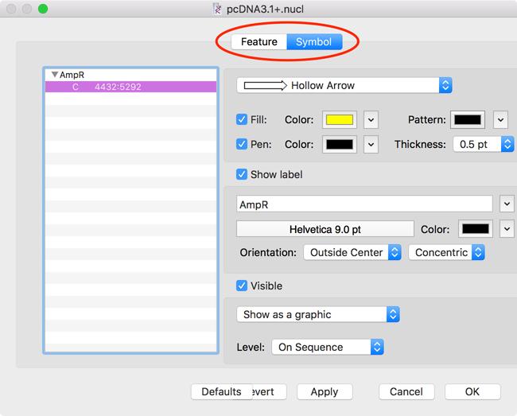The image size is (517, 416).
Task: Open the Outside Center orientation dropdown
Action: click(x=352, y=252)
